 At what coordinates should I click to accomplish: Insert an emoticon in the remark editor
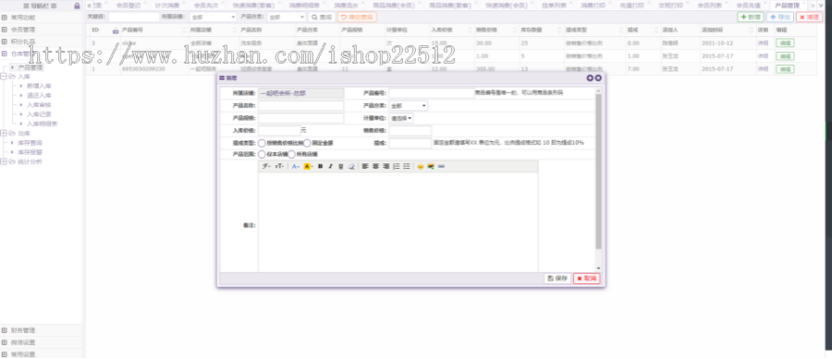click(421, 166)
